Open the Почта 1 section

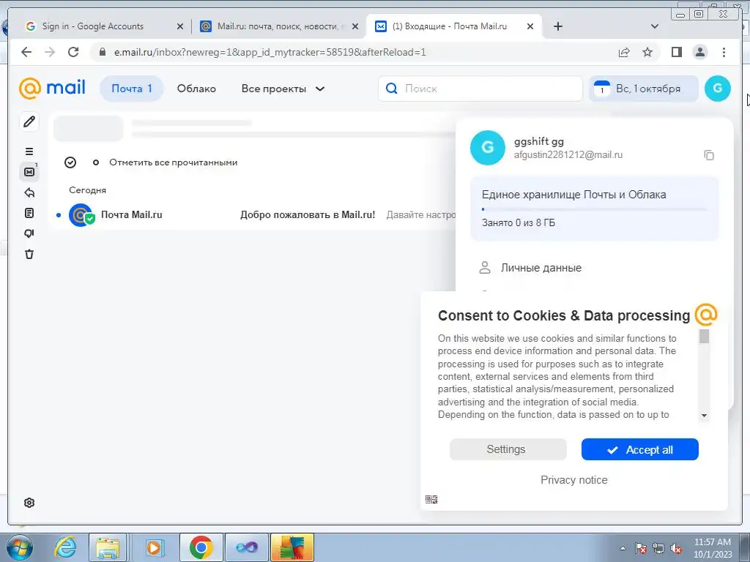pyautogui.click(x=132, y=89)
